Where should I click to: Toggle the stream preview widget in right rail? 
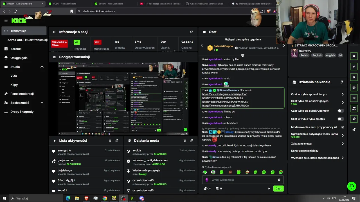coord(354,56)
